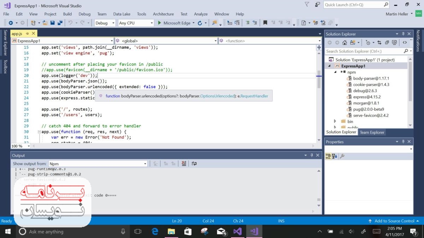Viewport: 424px width, 238px height.
Task: Open the Architecture menu
Action: (x=163, y=14)
